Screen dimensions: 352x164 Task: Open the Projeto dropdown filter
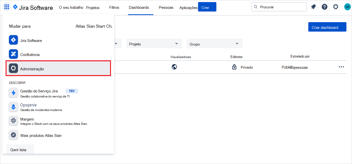(154, 43)
